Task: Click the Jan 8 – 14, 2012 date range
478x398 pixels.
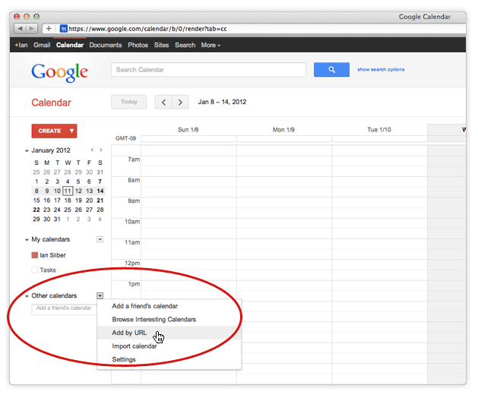Action: tap(222, 102)
